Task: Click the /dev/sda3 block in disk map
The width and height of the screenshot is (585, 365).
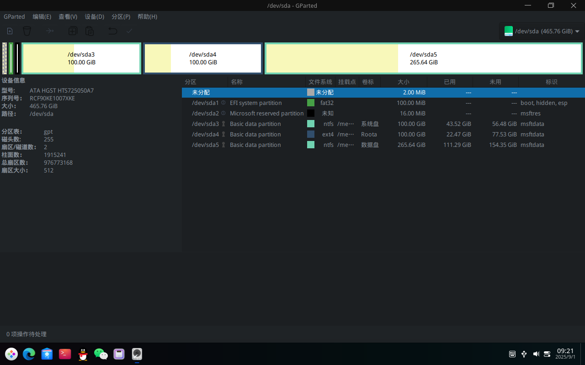Action: [x=81, y=58]
